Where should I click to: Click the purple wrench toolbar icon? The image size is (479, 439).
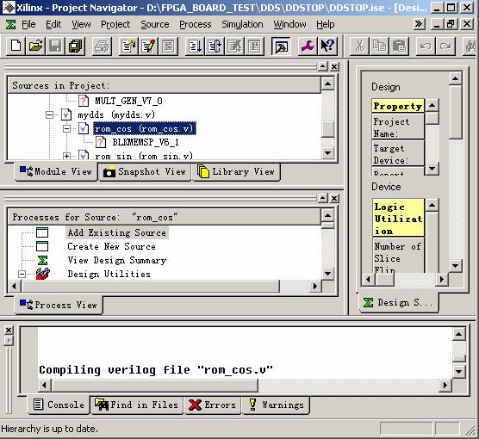pos(308,46)
